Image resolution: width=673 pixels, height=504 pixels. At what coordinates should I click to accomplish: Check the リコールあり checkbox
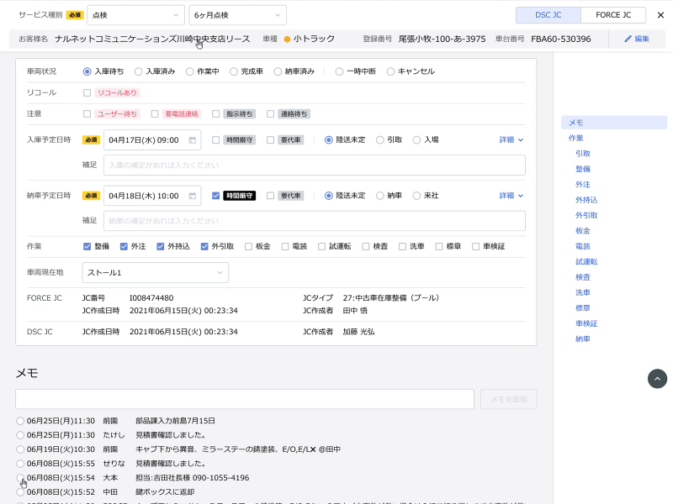(x=87, y=92)
